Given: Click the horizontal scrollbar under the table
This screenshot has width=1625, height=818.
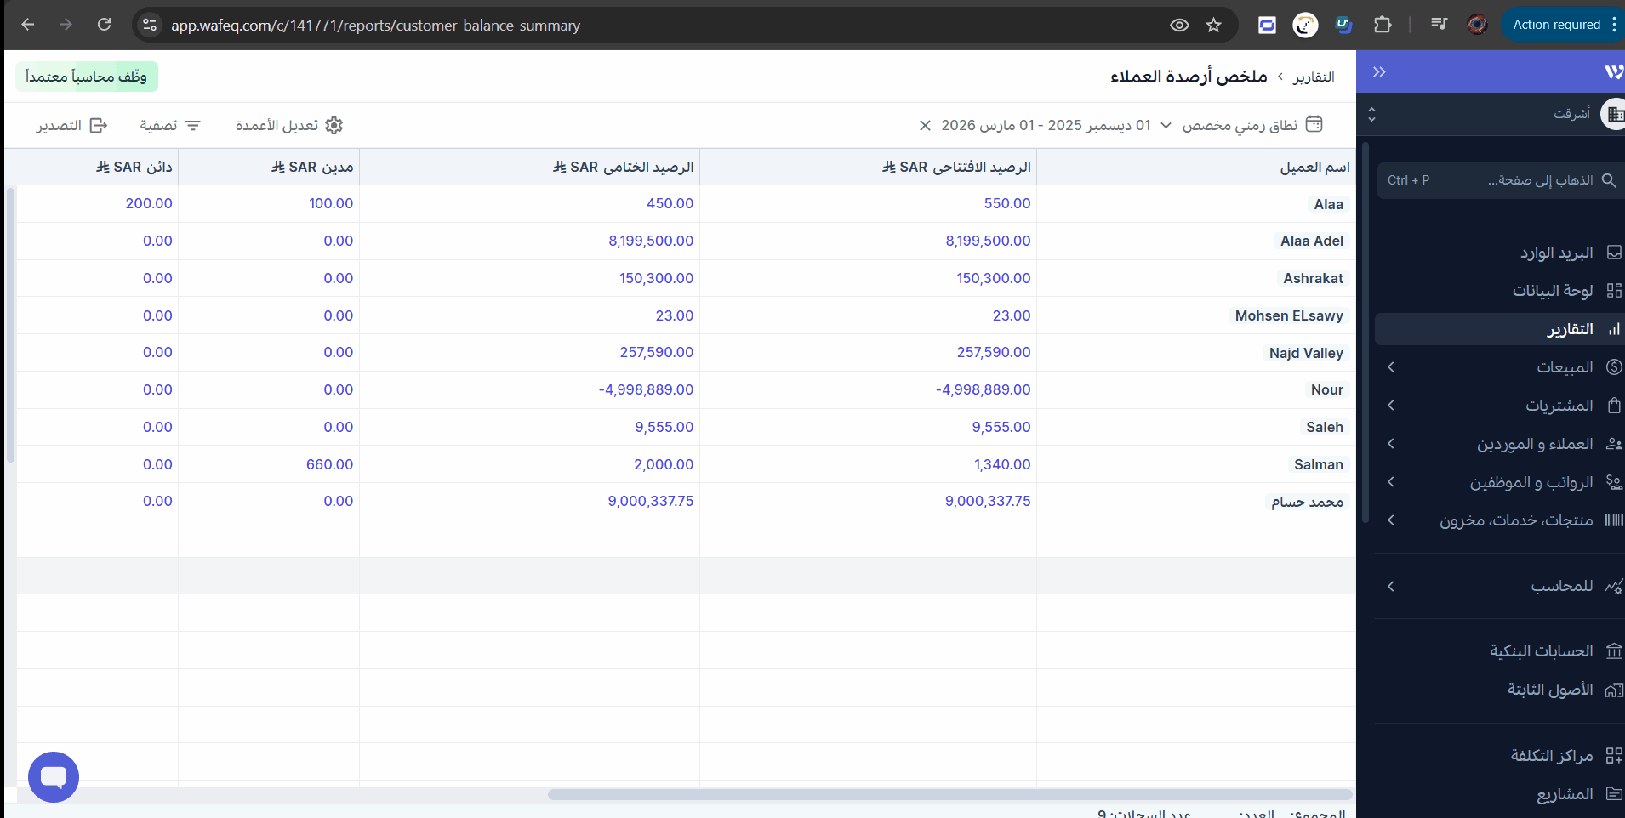Looking at the screenshot, I should click(949, 794).
